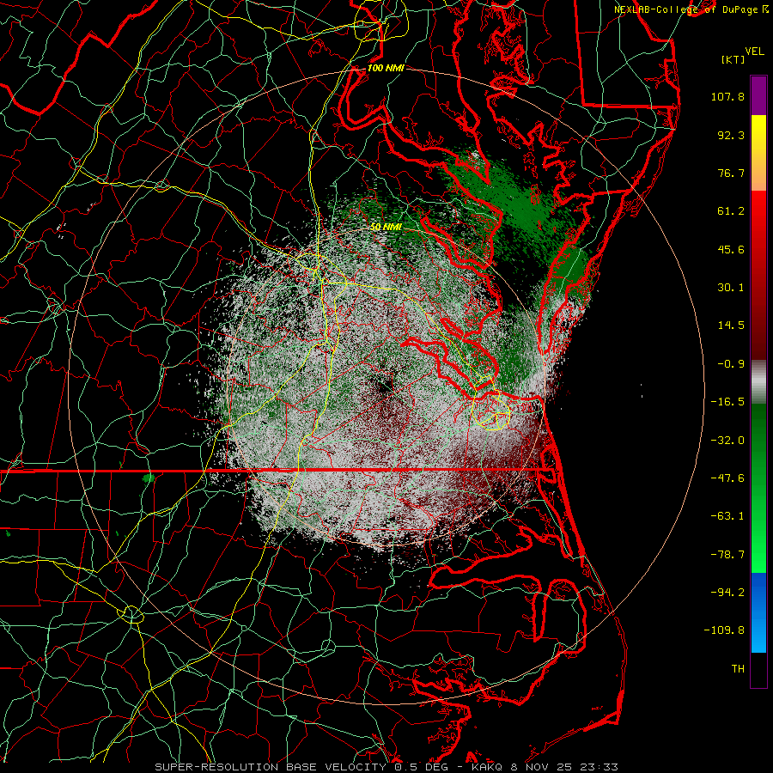
Task: Click the KAKQ station identifier in the caption
Action: click(487, 767)
